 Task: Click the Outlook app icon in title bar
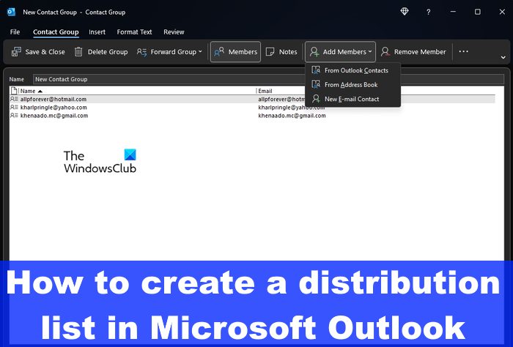coord(11,12)
